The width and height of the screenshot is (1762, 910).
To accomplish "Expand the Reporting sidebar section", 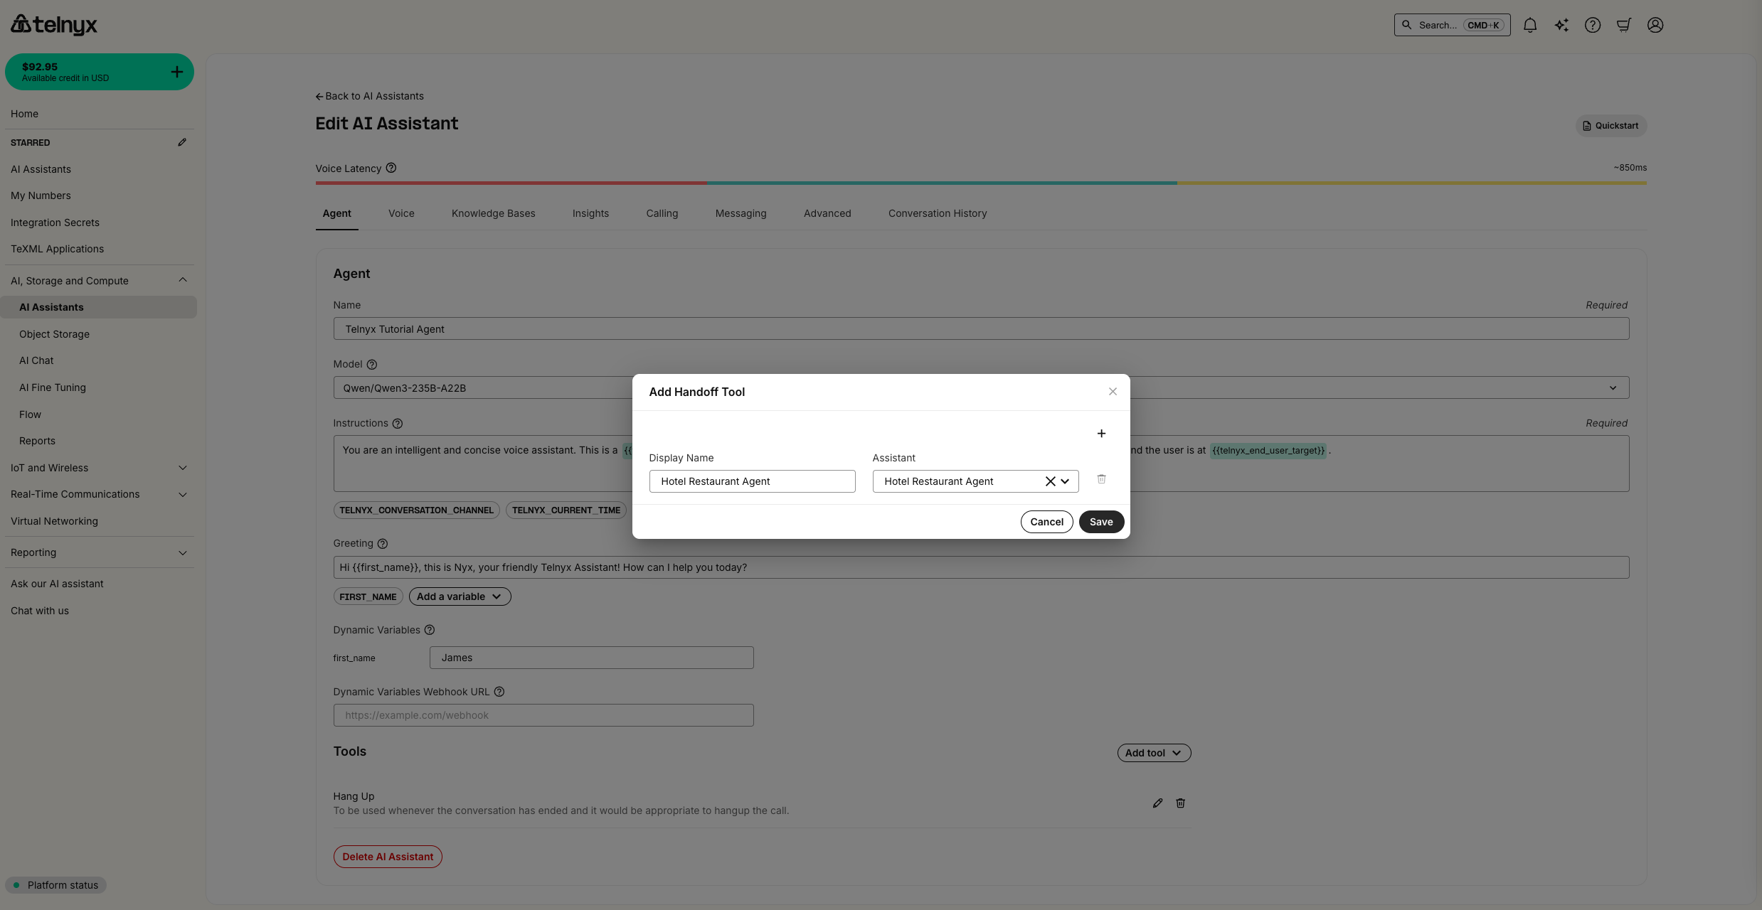I will click(182, 552).
